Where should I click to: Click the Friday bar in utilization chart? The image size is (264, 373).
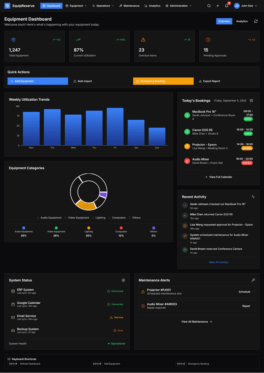[x=115, y=127]
